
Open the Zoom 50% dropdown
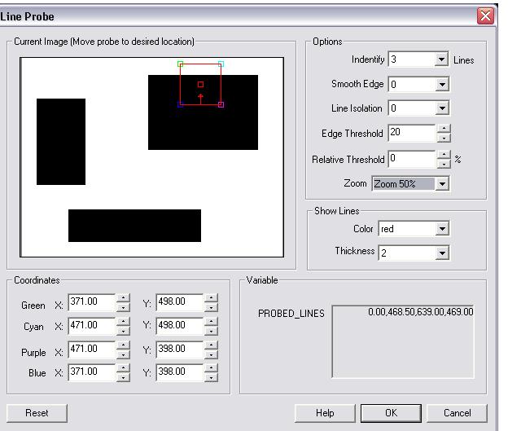(442, 184)
